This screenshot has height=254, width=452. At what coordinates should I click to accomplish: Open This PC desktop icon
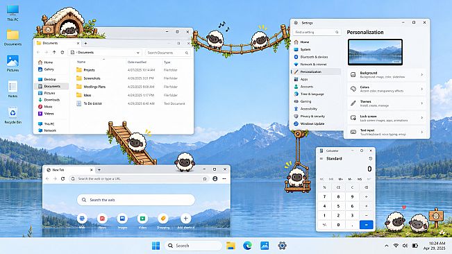tap(12, 13)
